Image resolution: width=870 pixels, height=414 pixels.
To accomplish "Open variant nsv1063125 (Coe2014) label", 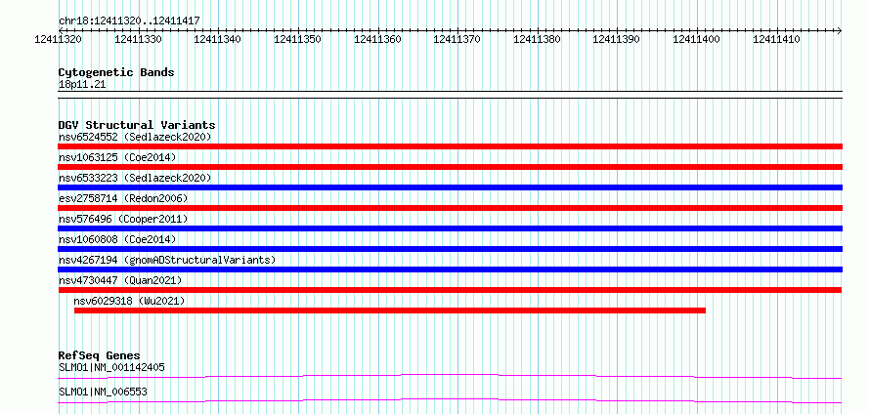I will (x=117, y=157).
